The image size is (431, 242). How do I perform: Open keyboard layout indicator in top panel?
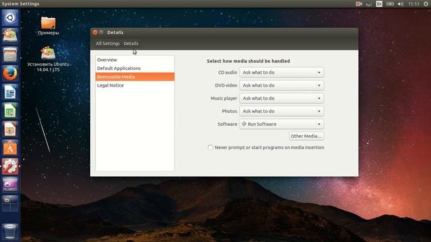pyautogui.click(x=379, y=3)
